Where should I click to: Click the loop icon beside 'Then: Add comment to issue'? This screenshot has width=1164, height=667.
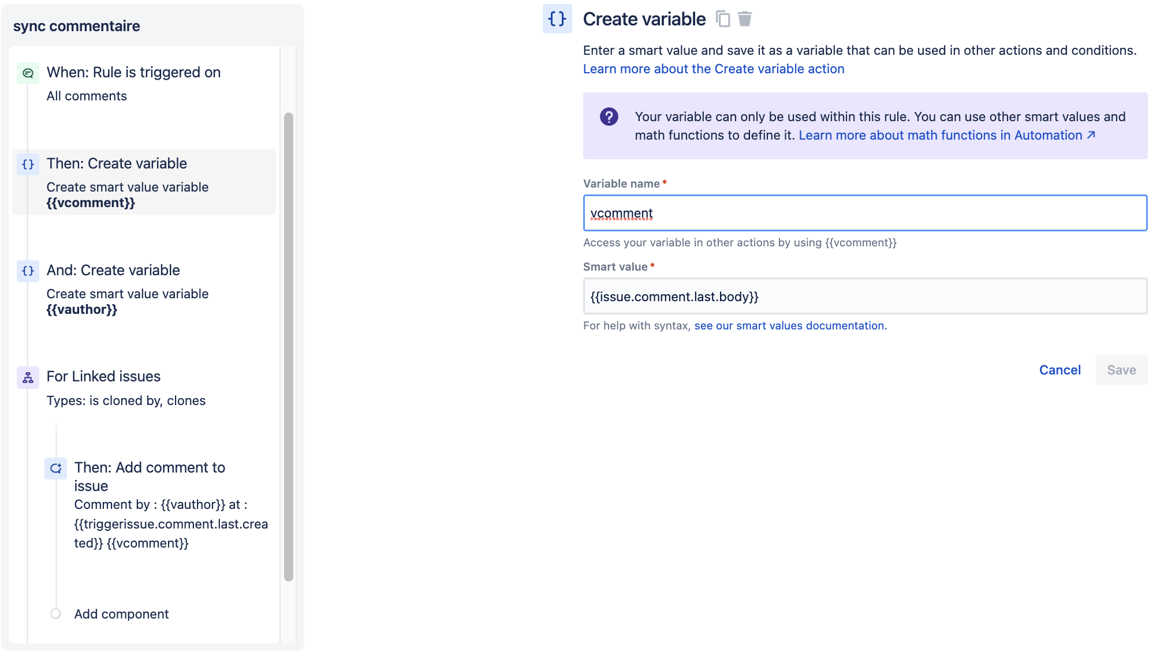(x=56, y=469)
